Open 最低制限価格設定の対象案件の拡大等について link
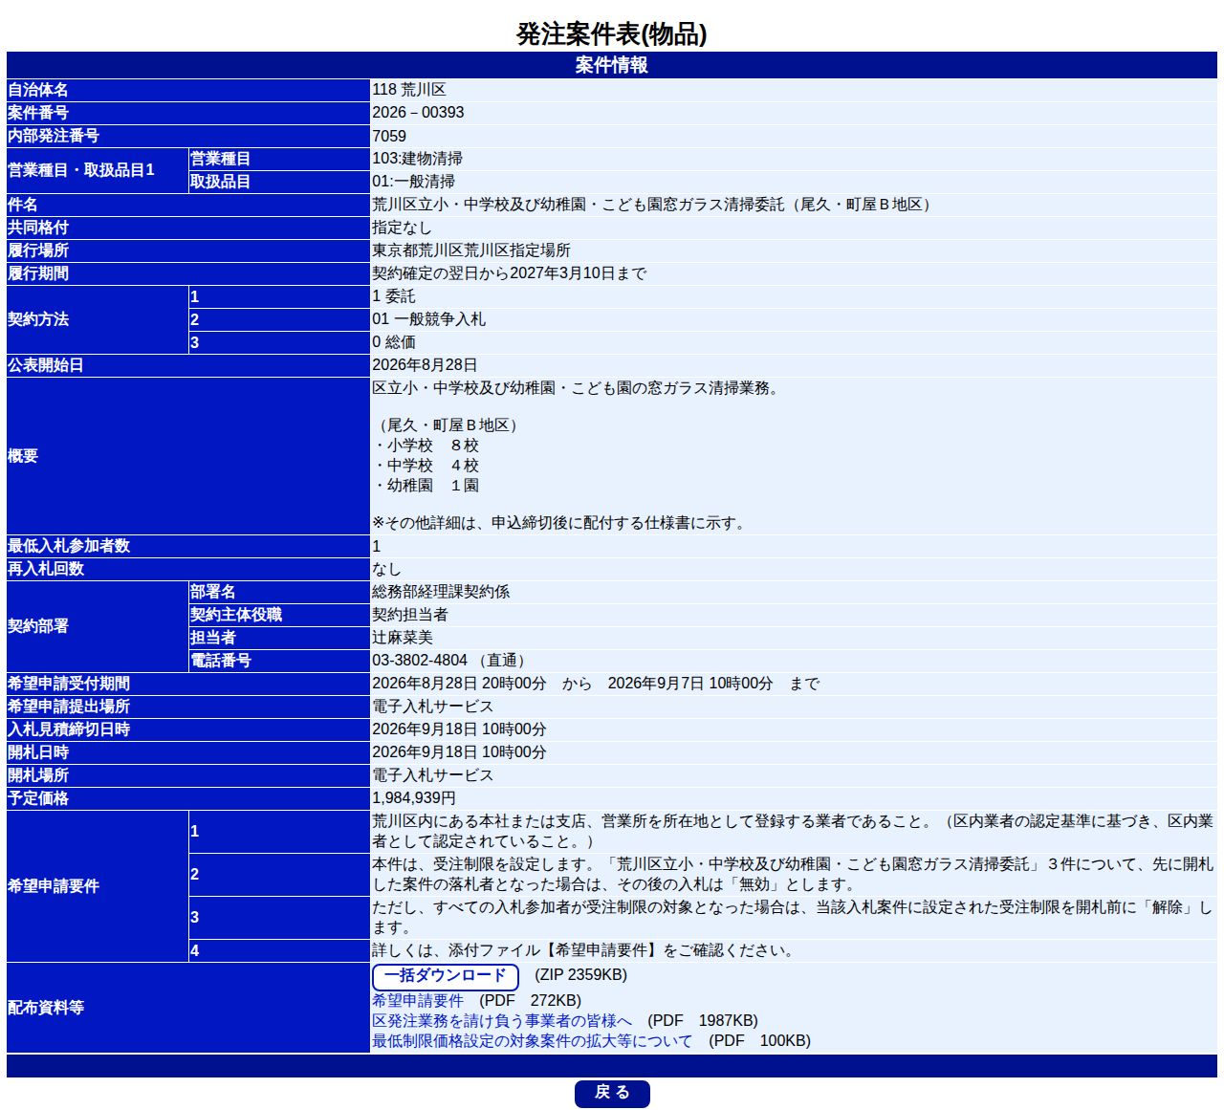 point(532,1040)
